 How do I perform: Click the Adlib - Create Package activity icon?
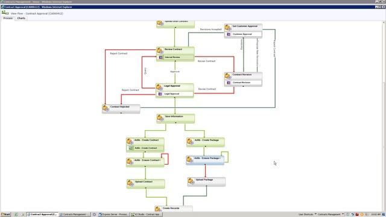click(x=190, y=141)
